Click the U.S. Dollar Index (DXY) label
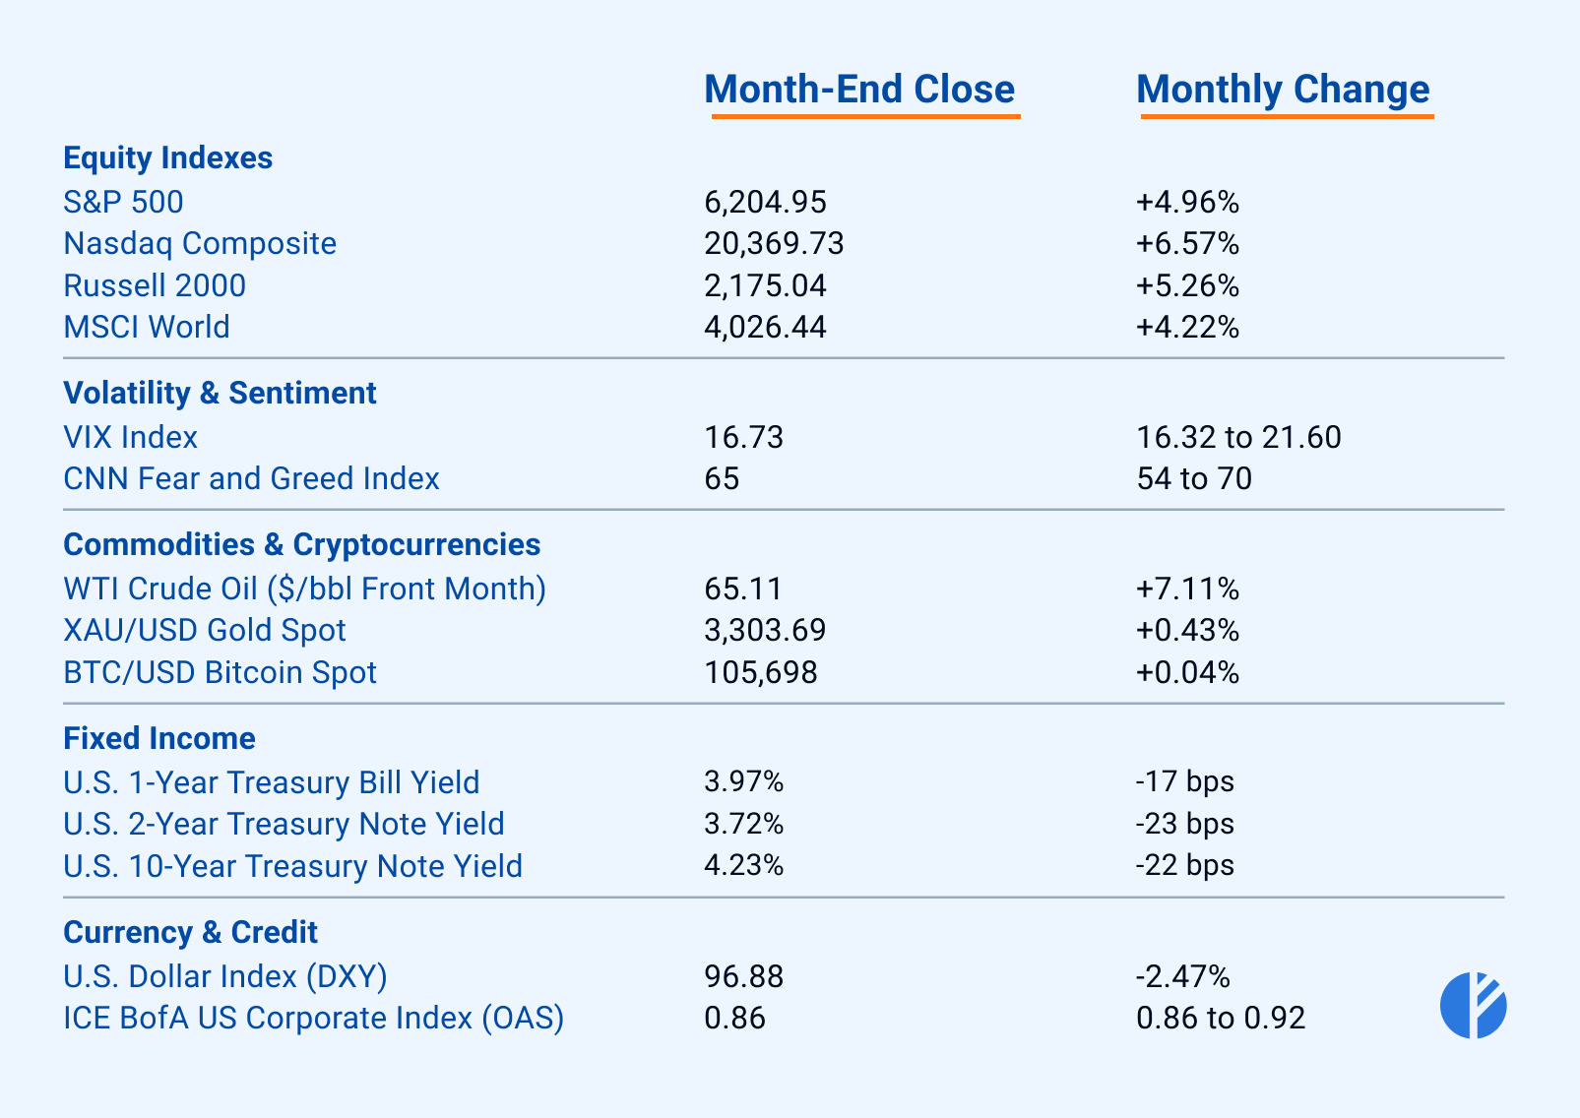 coord(225,976)
